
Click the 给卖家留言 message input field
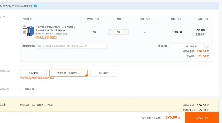(x=71, y=46)
